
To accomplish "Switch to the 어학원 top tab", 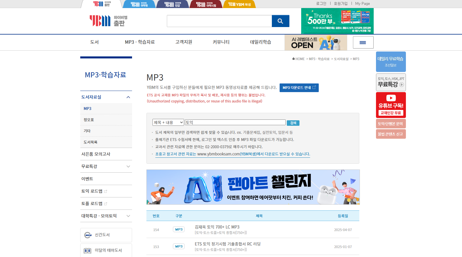I will click(139, 4).
